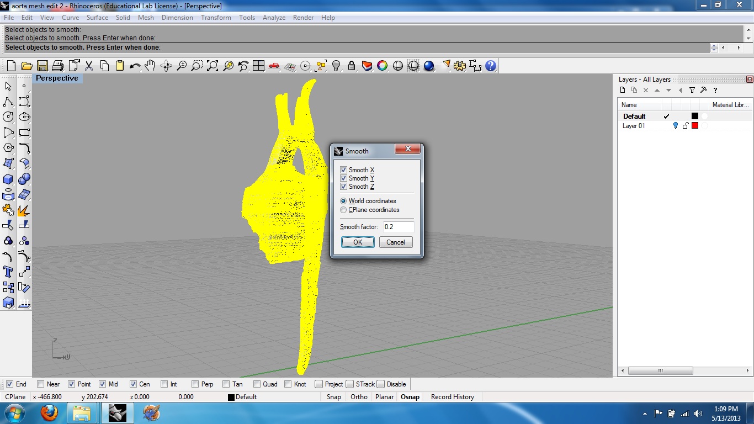Click Cancel in the Smooth dialog

click(396, 242)
